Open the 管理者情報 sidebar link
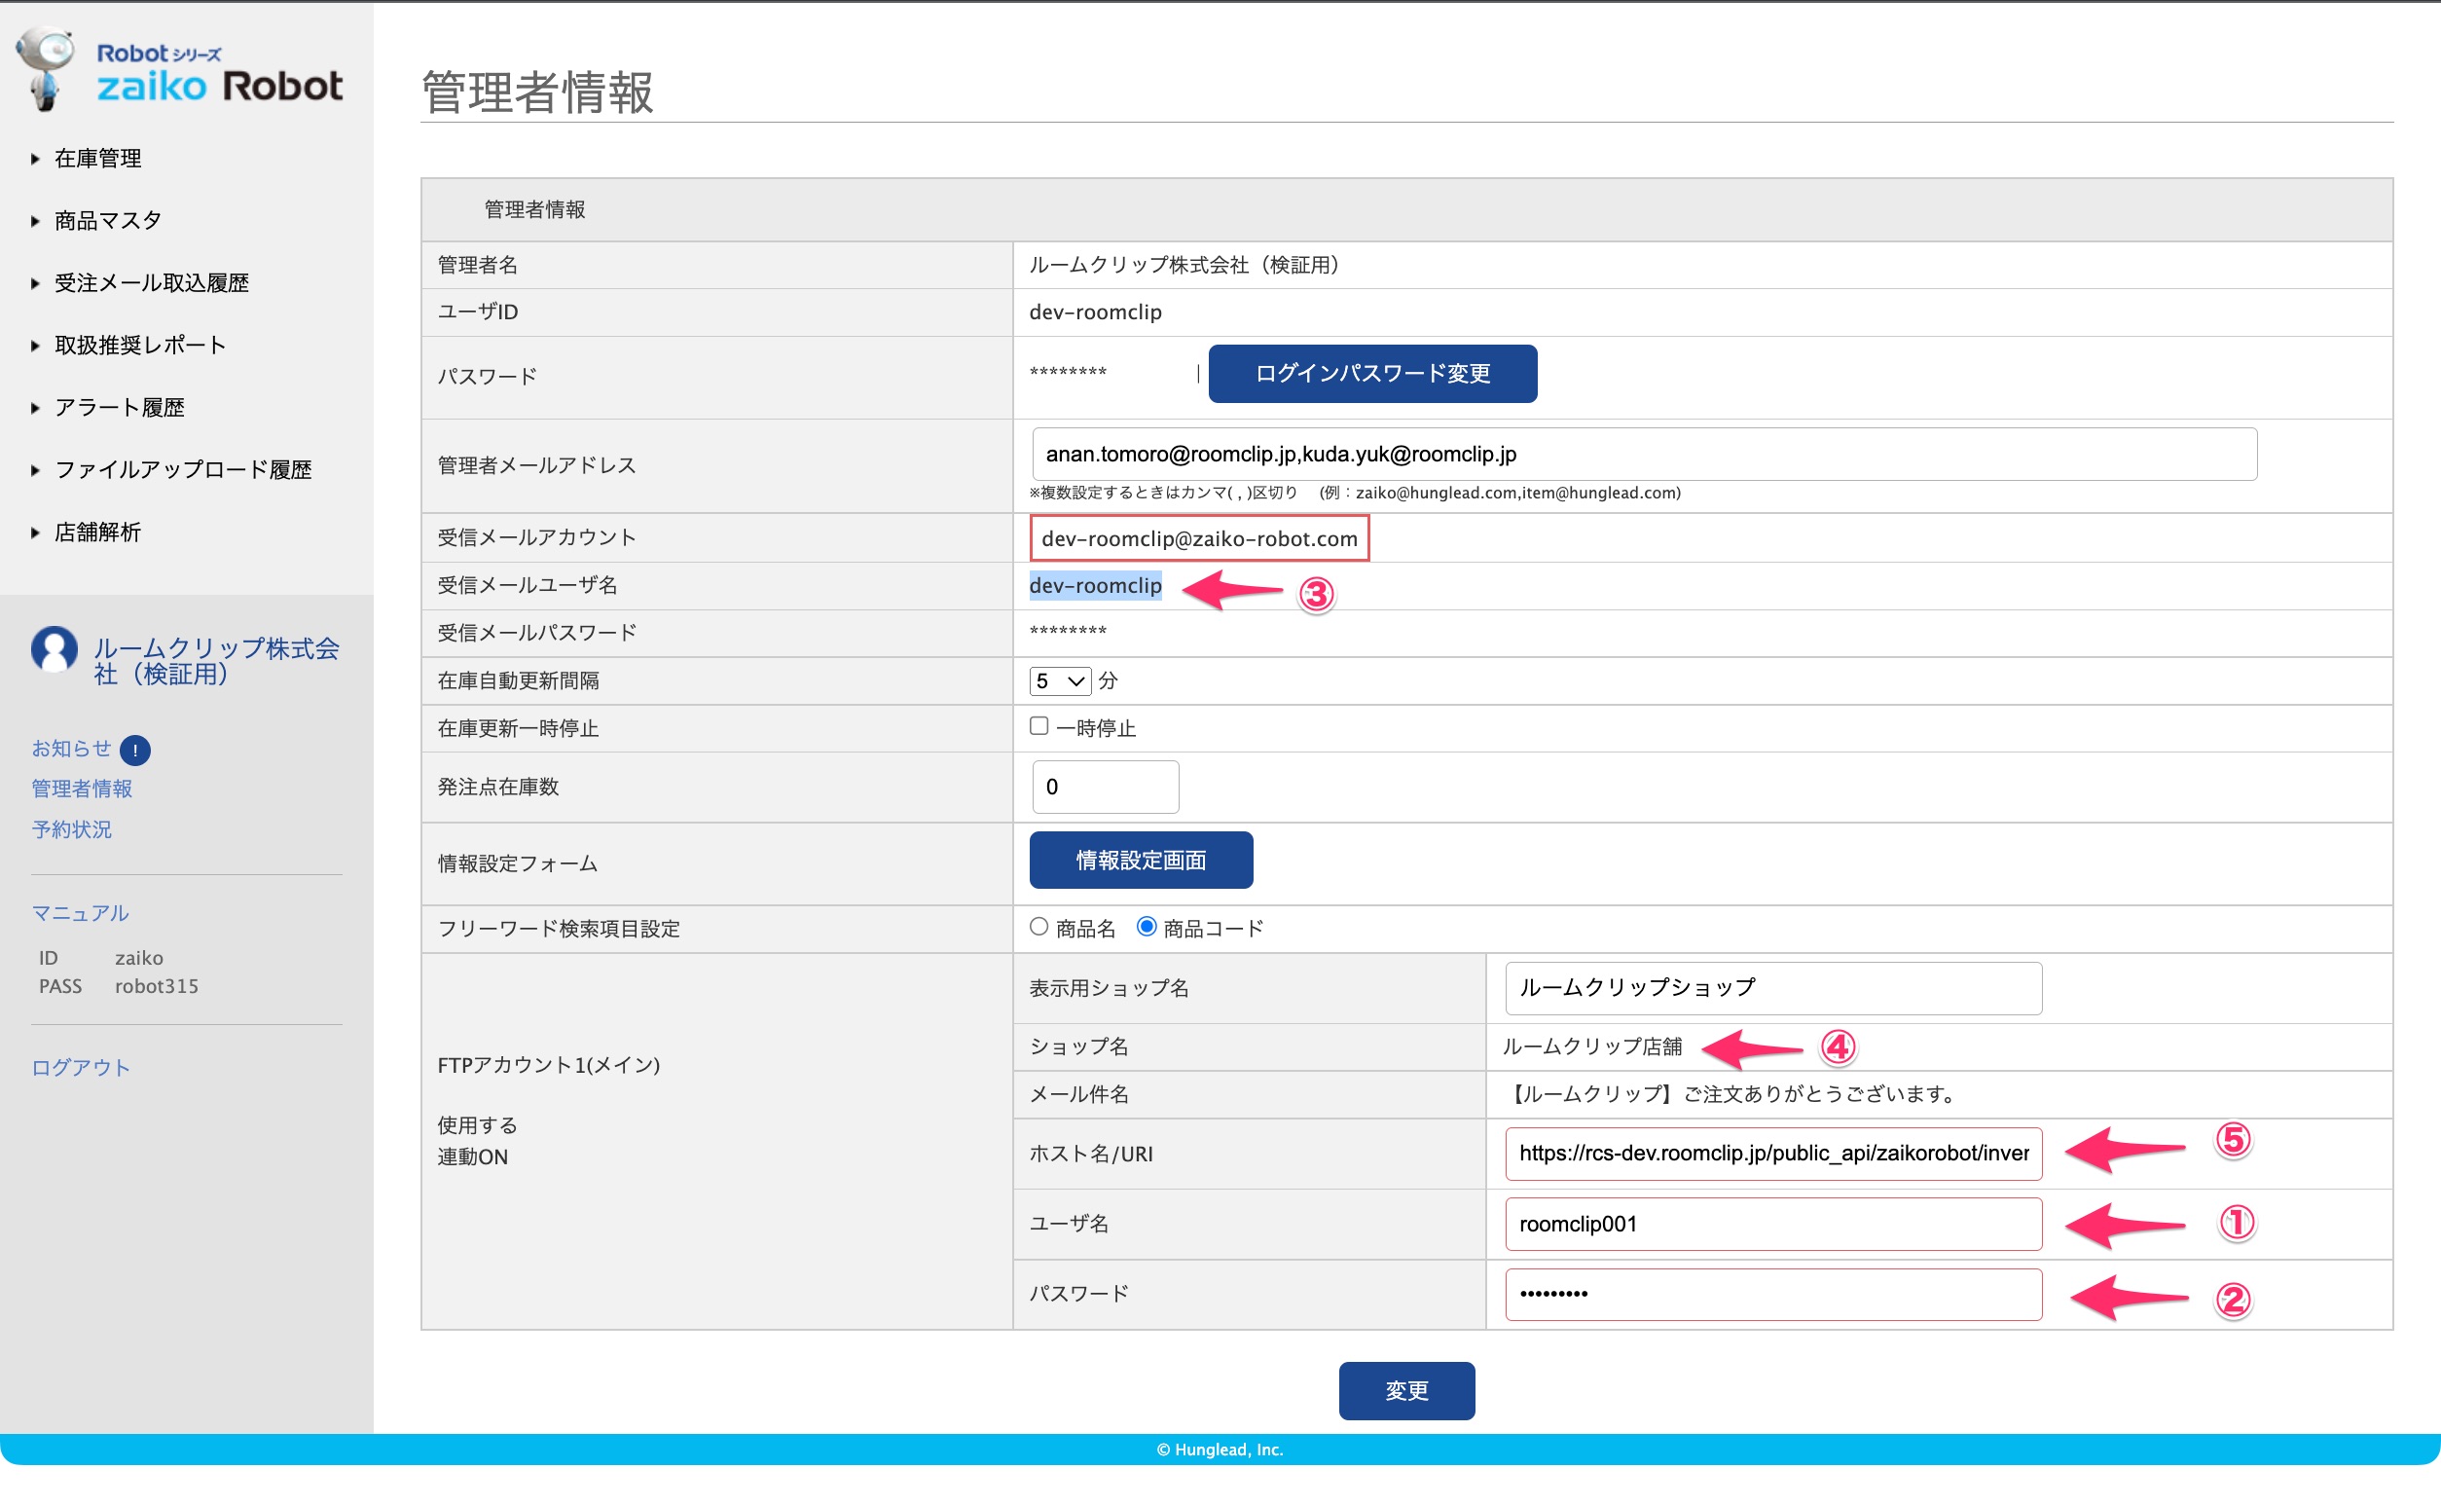 point(82,789)
